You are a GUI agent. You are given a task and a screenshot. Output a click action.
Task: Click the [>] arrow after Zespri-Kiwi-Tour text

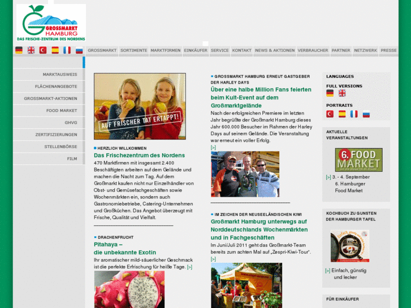(x=213, y=259)
